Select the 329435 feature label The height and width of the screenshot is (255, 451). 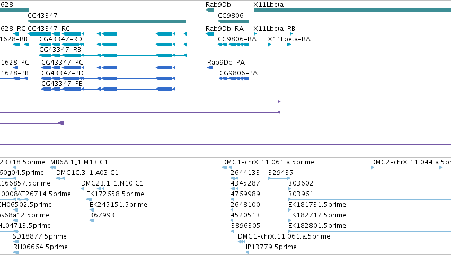[x=280, y=173]
